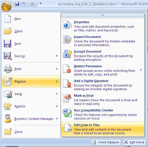Click the Mark as Final stamp icon
Viewport: 148px width, 147px height.
pos(67,98)
